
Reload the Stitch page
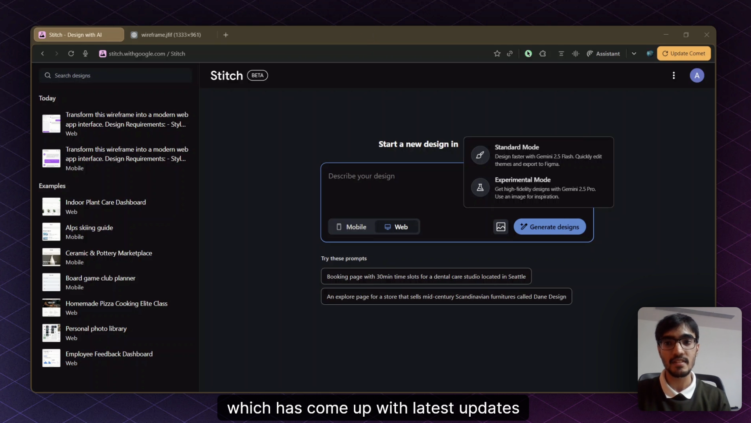[x=71, y=53]
